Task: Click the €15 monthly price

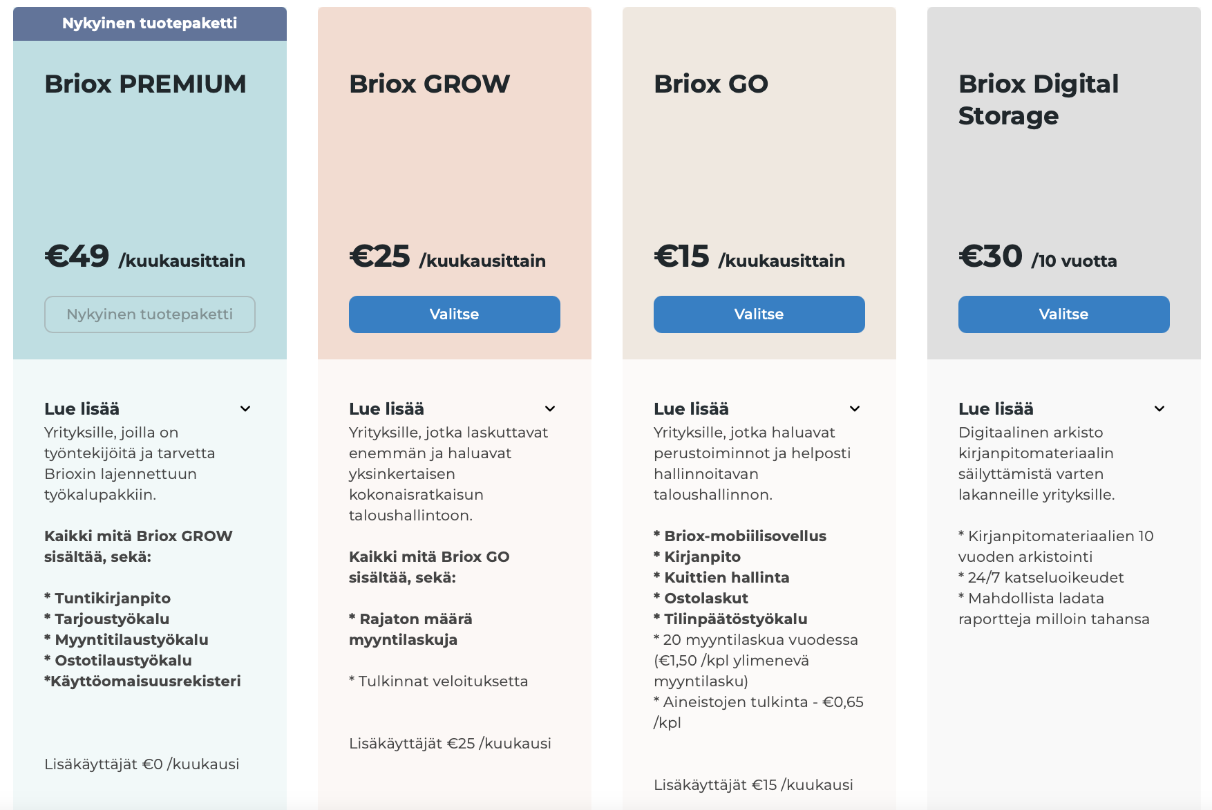Action: click(x=749, y=257)
